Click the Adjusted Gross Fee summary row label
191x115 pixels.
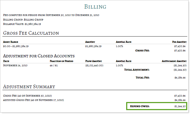[x=33, y=100]
